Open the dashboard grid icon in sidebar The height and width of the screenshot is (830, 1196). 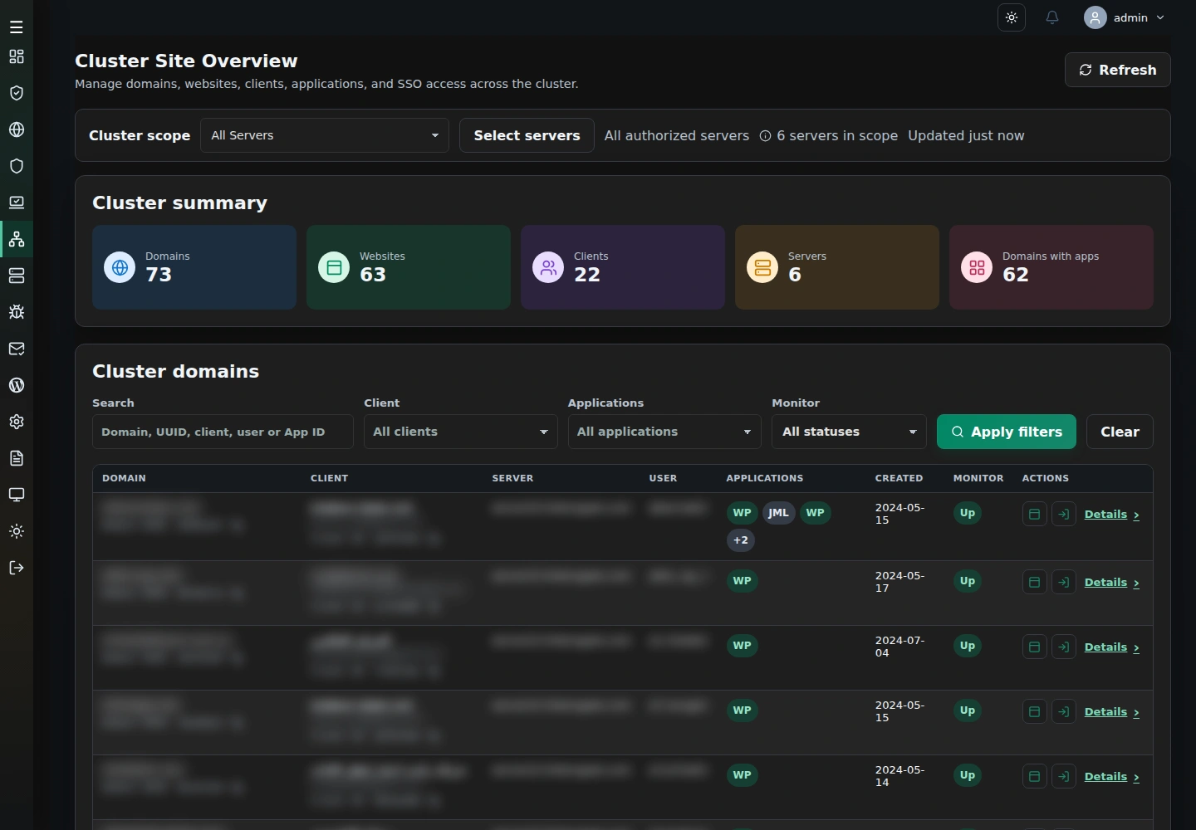point(17,56)
